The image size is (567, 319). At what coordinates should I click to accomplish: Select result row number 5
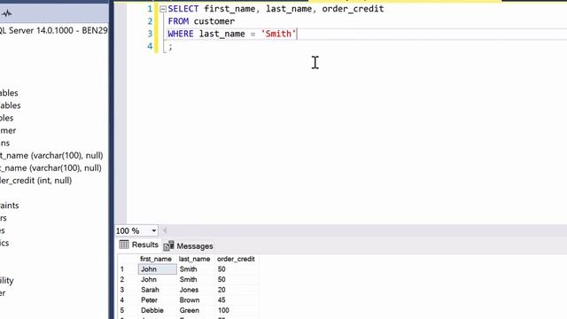pos(122,310)
